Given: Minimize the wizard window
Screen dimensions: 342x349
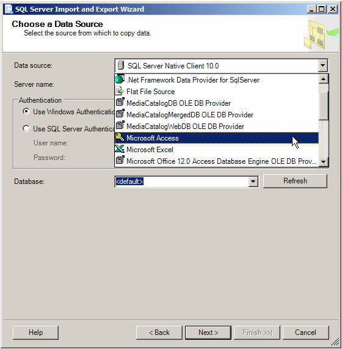Looking at the screenshot, I should point(311,9).
